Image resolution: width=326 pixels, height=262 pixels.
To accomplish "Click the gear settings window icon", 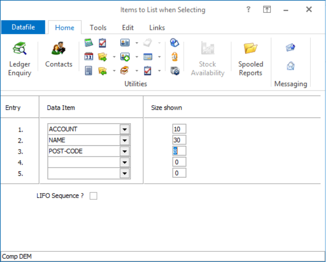I will tap(175, 71).
